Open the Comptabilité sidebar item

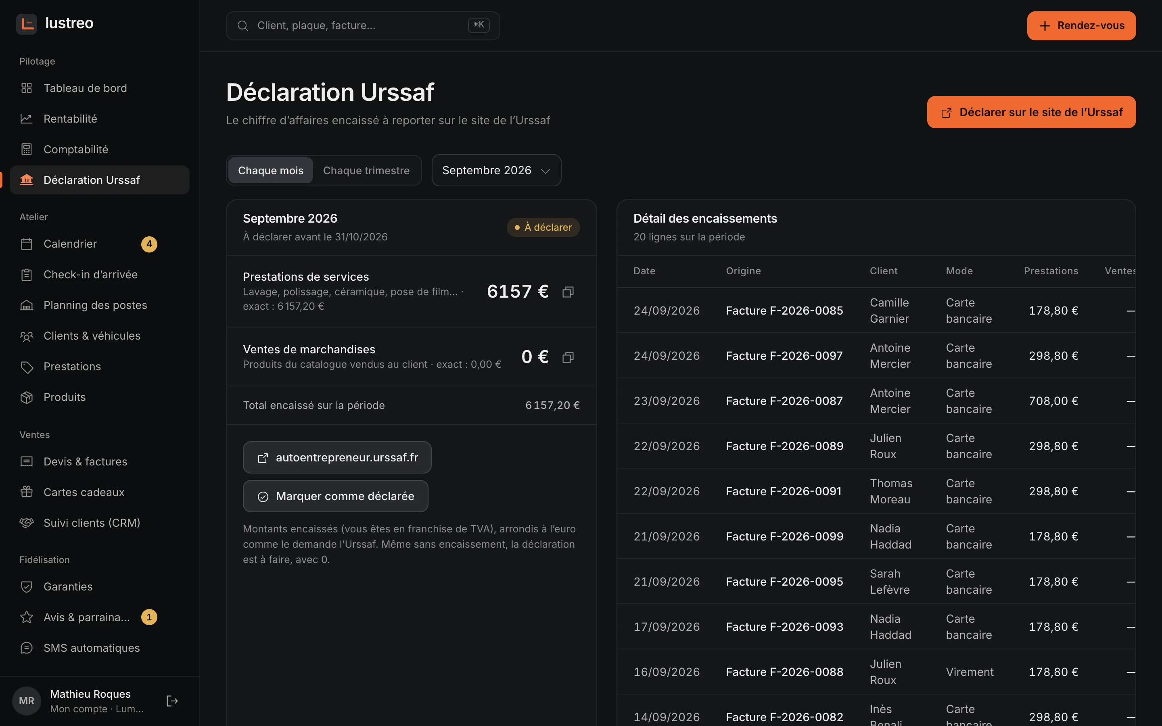[99, 149]
